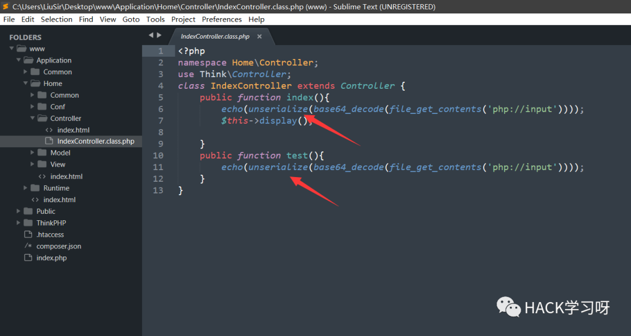The image size is (631, 336).
Task: Click the www folder icon
Action: click(22, 49)
